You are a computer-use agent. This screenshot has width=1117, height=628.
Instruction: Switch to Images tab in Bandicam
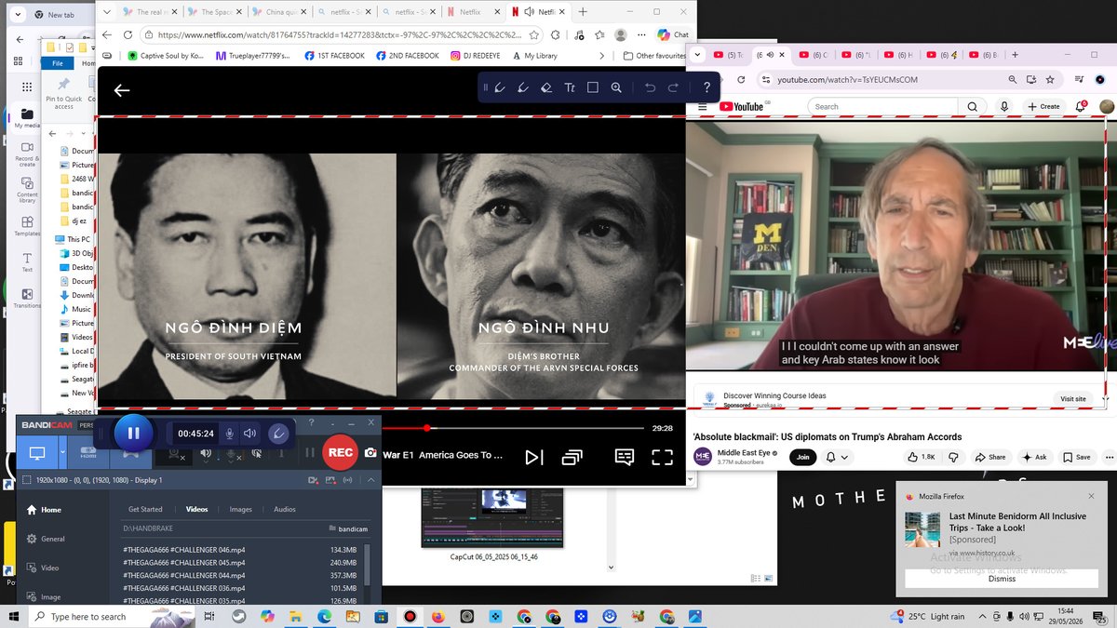(240, 509)
